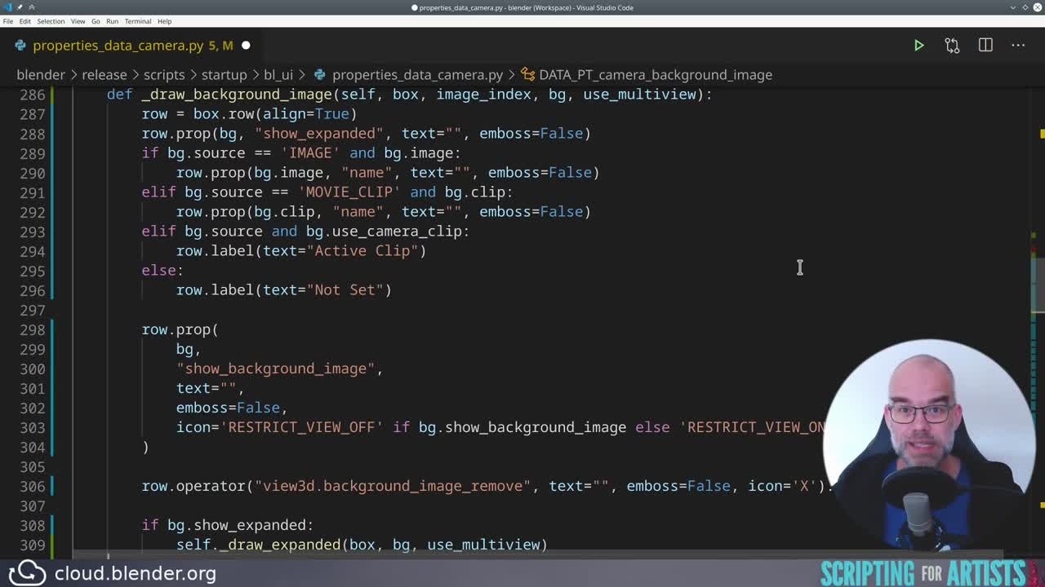Viewport: 1045px width, 587px height.
Task: Click the pin icon in title bar
Action: [x=20, y=7]
